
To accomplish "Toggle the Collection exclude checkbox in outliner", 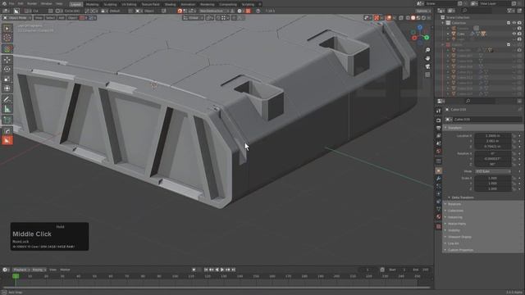I will click(509, 23).
